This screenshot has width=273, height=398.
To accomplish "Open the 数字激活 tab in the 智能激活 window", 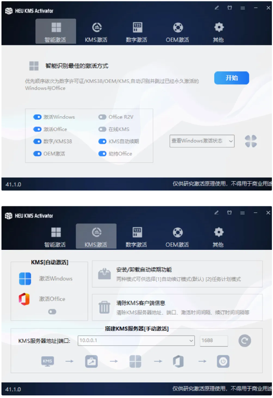I will coord(136,32).
